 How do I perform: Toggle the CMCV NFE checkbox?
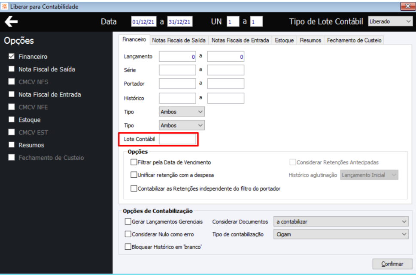coord(12,107)
